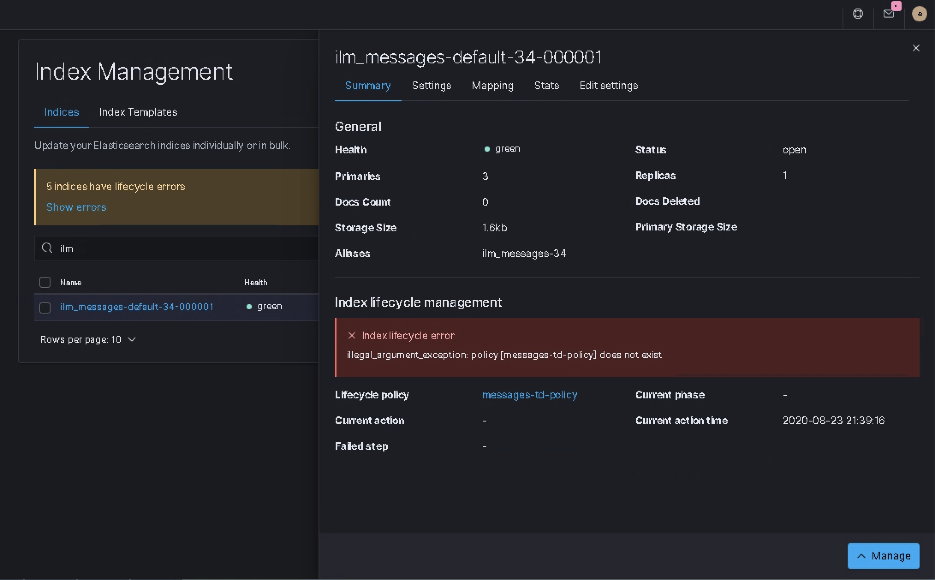Open the Manage index actions menu
The image size is (935, 580).
click(x=883, y=556)
